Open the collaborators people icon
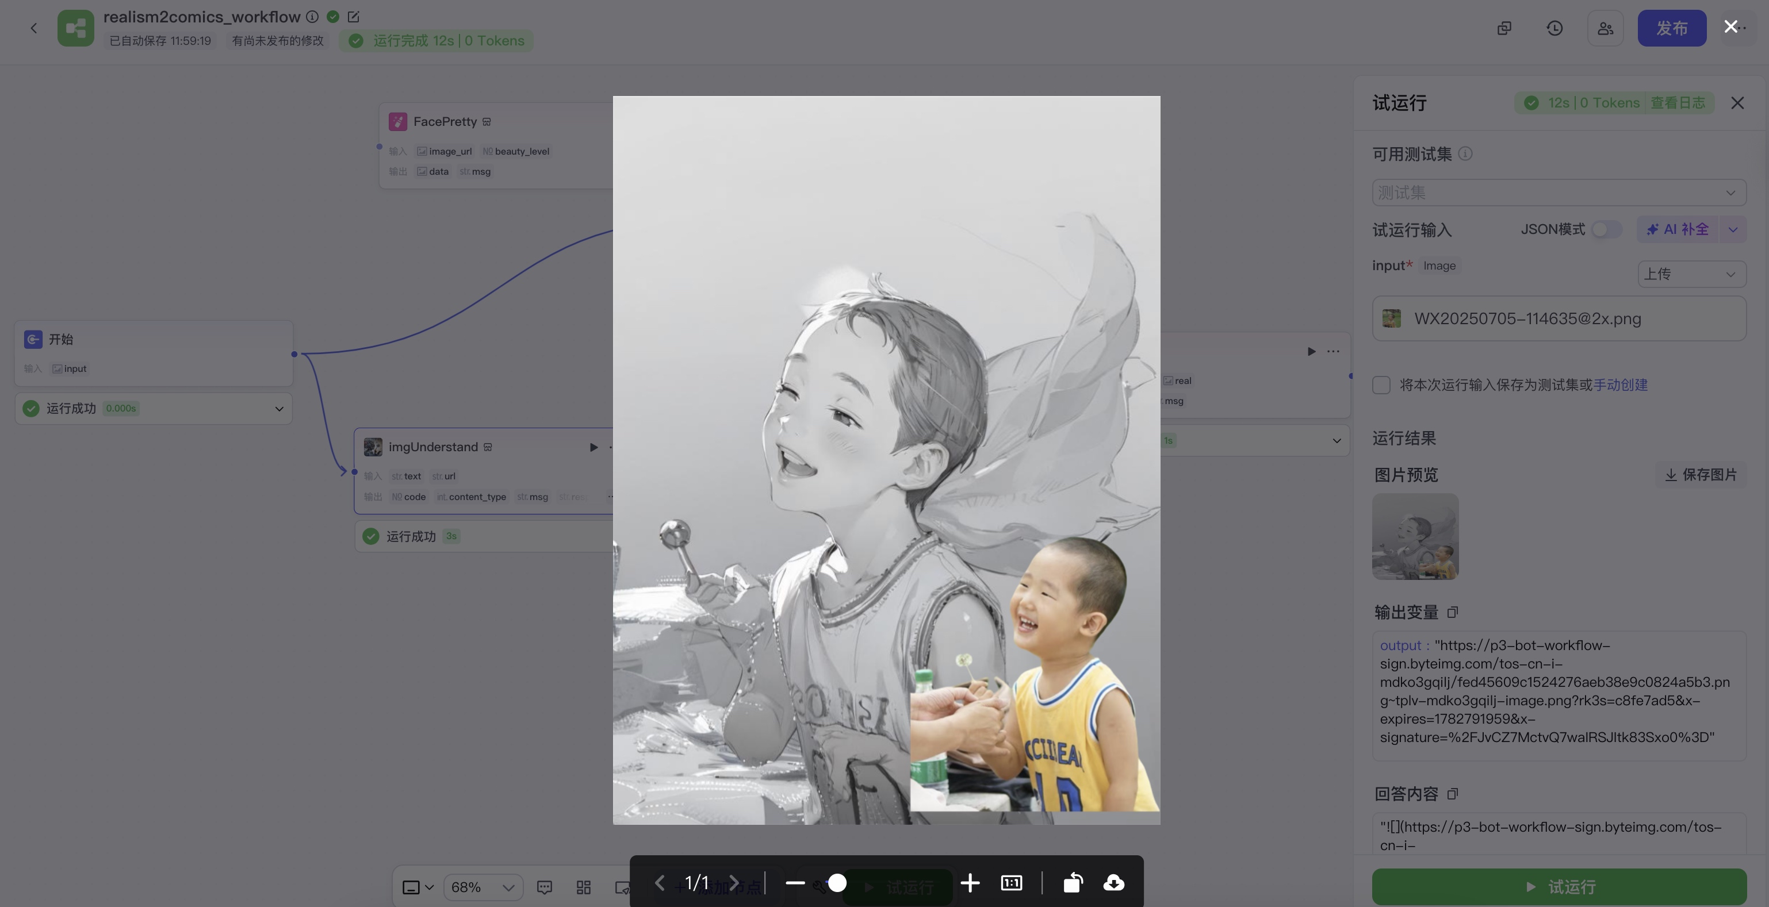 [x=1605, y=28]
